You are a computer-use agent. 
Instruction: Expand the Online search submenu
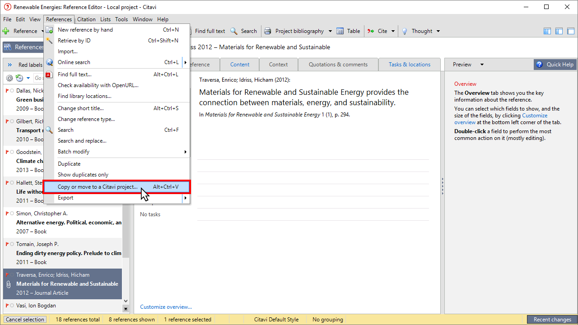point(186,62)
